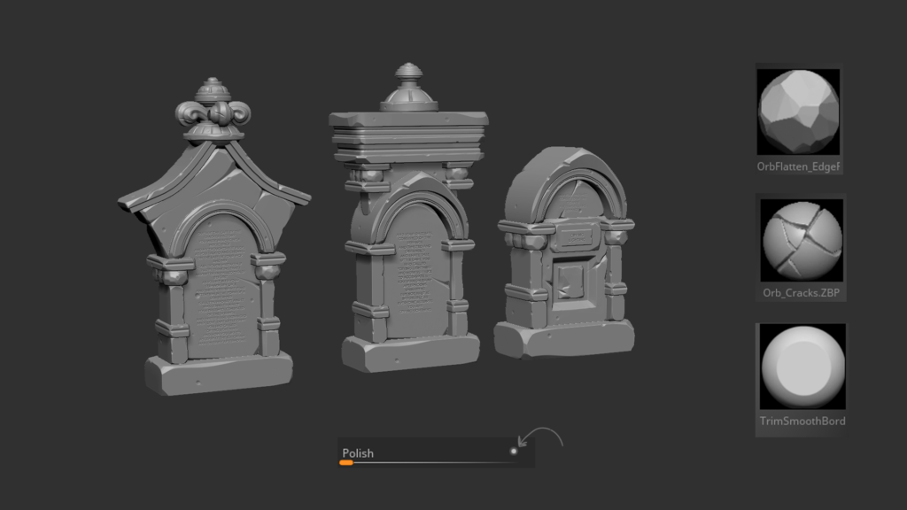The height and width of the screenshot is (510, 907).
Task: Click the Orb_Cracks.ZBP label text
Action: [801, 293]
